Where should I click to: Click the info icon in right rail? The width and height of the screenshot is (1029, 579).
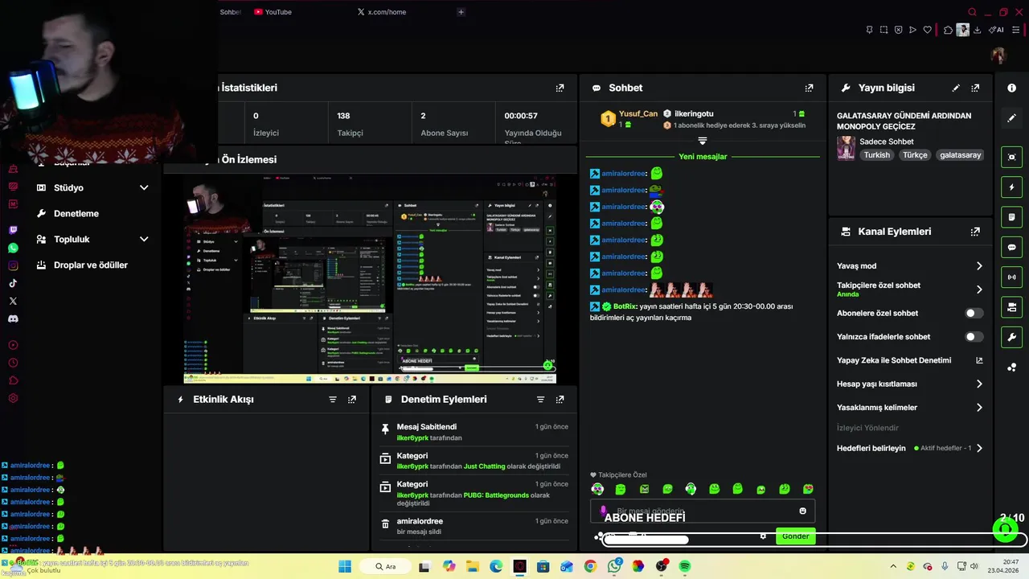(x=1012, y=88)
